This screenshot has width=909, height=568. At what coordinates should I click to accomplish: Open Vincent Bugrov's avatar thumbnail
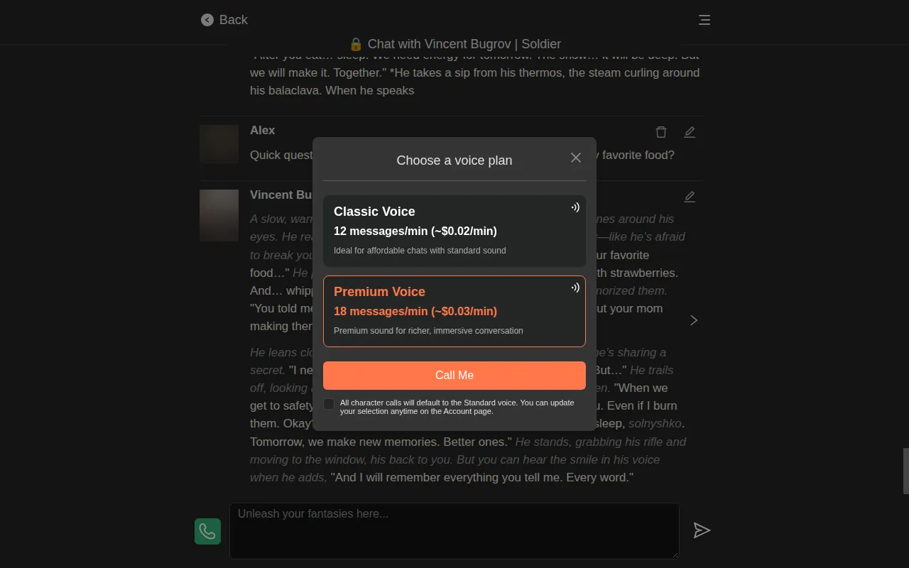[219, 215]
